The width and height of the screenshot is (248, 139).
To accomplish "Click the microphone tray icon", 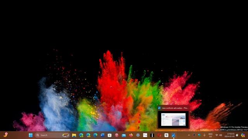I will 205,135.
